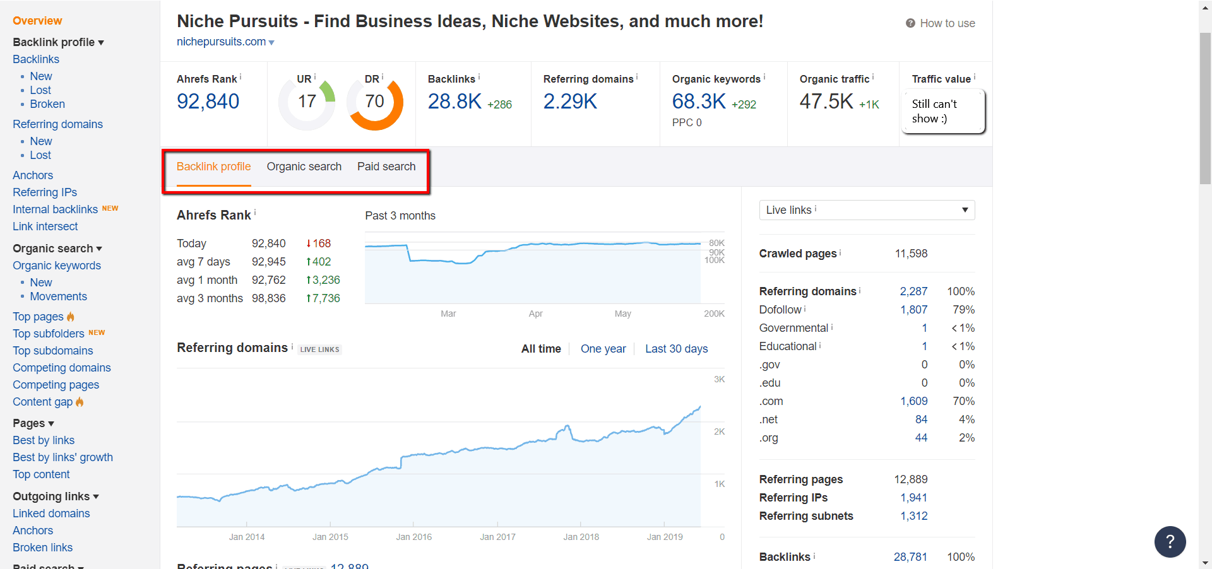
Task: Click the 28,781 backlinks count
Action: click(x=910, y=557)
